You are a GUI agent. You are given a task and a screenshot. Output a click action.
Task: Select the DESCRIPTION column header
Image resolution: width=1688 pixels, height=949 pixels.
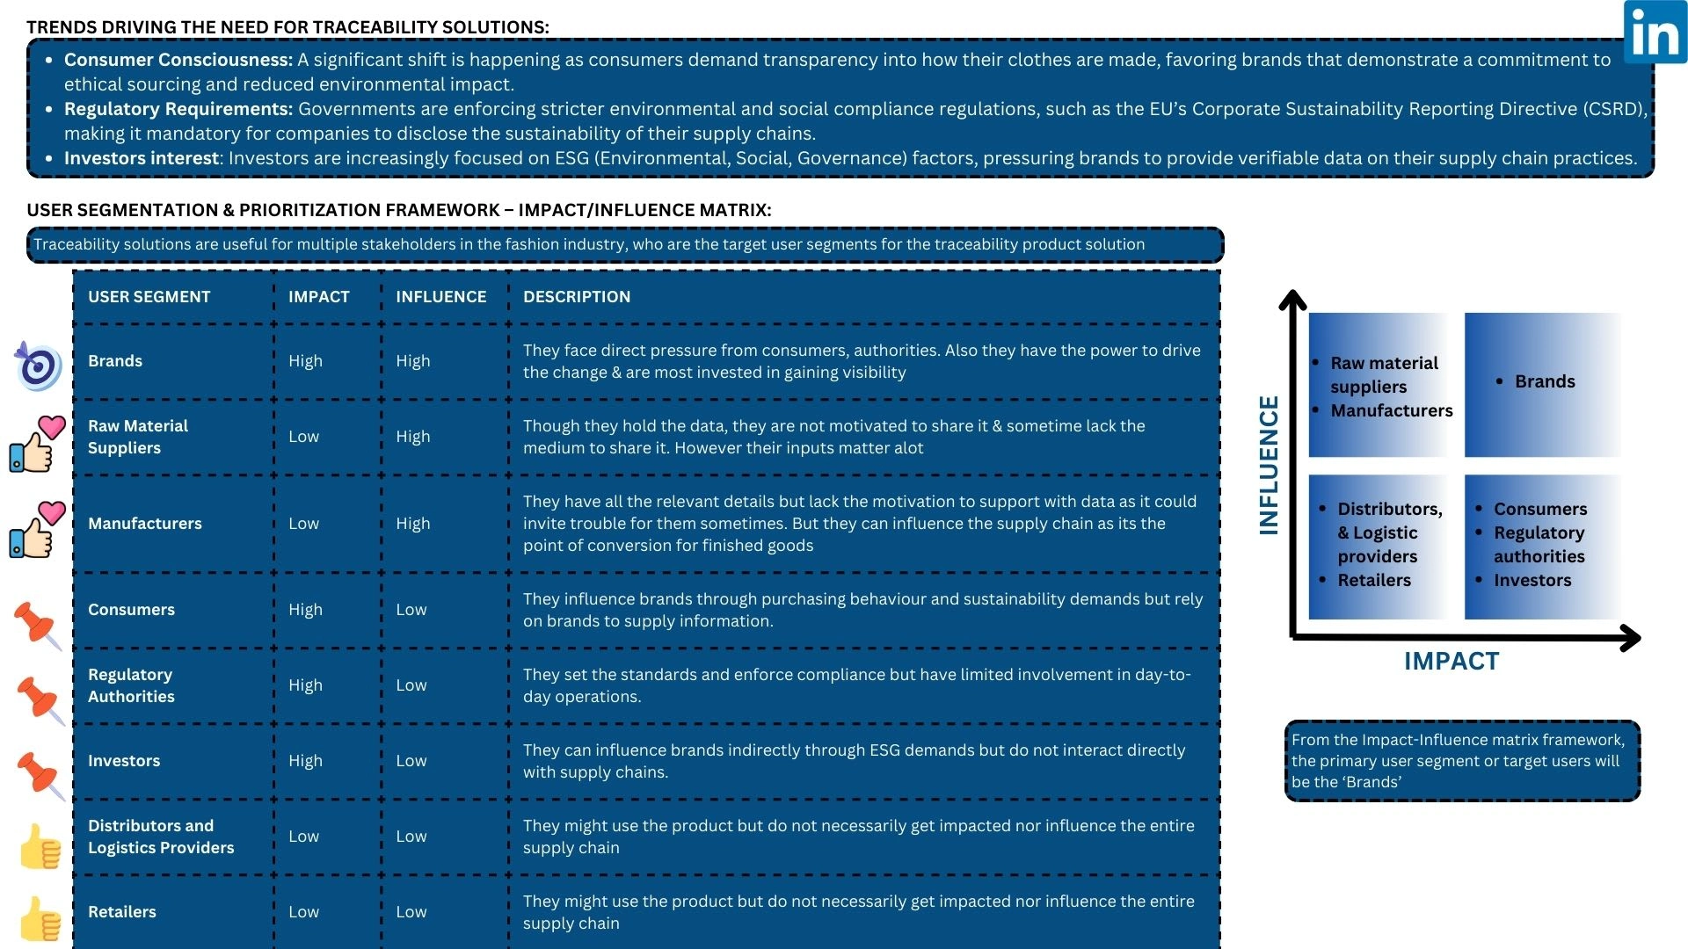pos(576,297)
